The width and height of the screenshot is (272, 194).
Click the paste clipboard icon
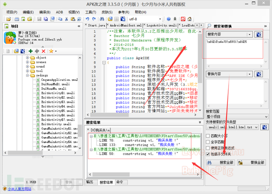click(73, 19)
